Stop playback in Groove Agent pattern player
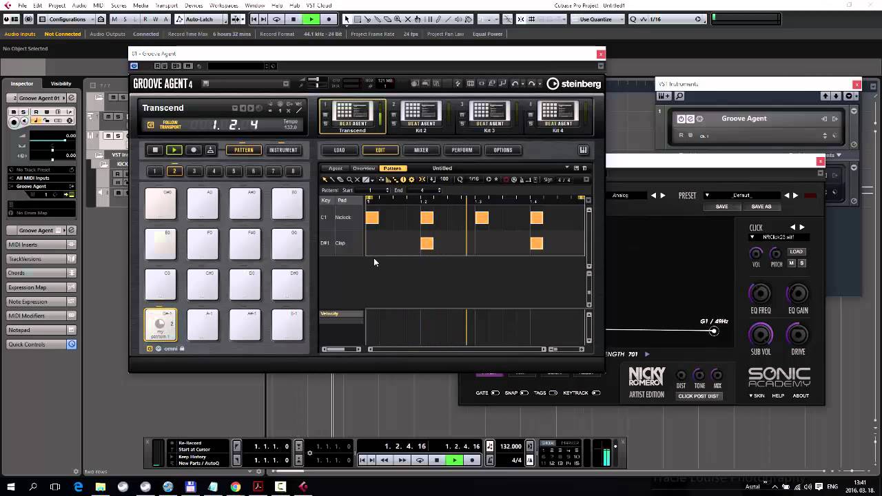Image resolution: width=882 pixels, height=496 pixels. tap(155, 150)
